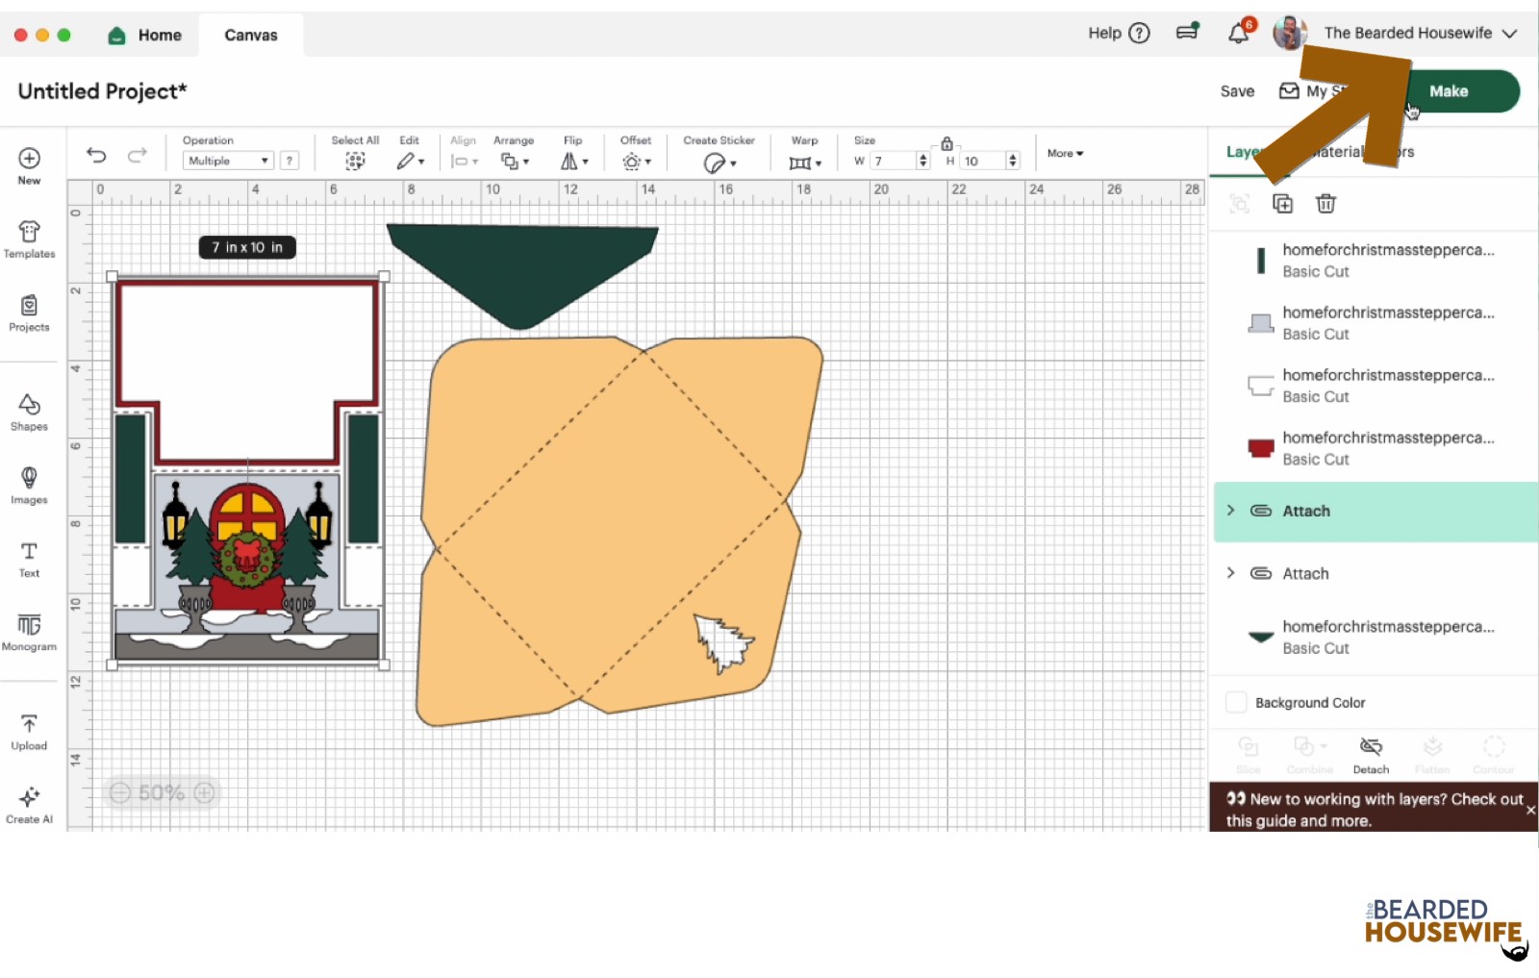This screenshot has height=978, width=1539.
Task: Switch to the Home tab
Action: click(x=145, y=36)
